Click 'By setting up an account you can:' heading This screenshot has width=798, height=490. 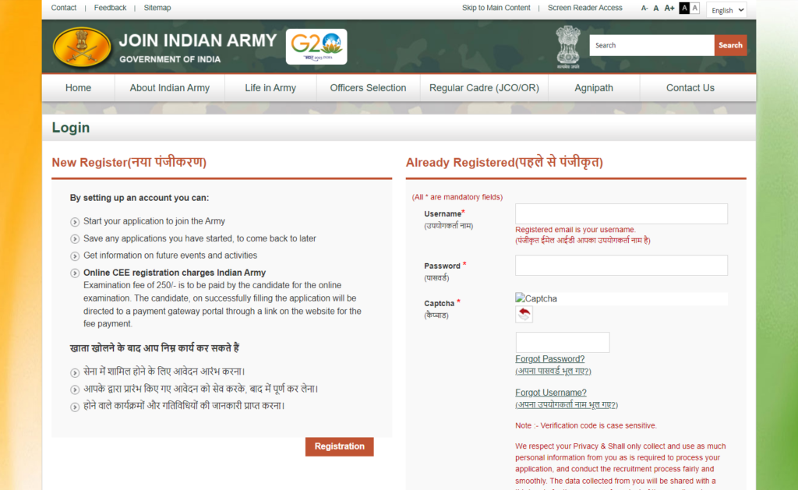pyautogui.click(x=139, y=197)
